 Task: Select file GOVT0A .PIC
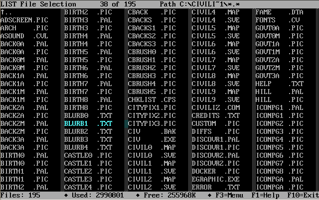coord(279,28)
